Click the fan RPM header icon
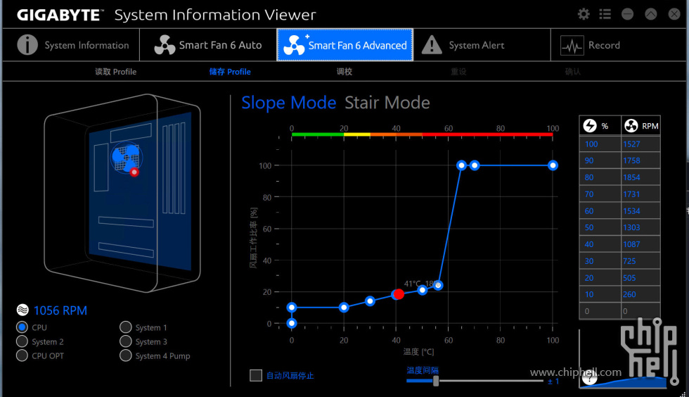Viewport: 689px width, 397px height. pos(631,126)
